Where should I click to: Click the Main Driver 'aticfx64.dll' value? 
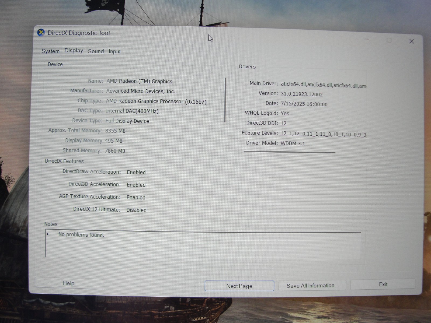pyautogui.click(x=324, y=85)
